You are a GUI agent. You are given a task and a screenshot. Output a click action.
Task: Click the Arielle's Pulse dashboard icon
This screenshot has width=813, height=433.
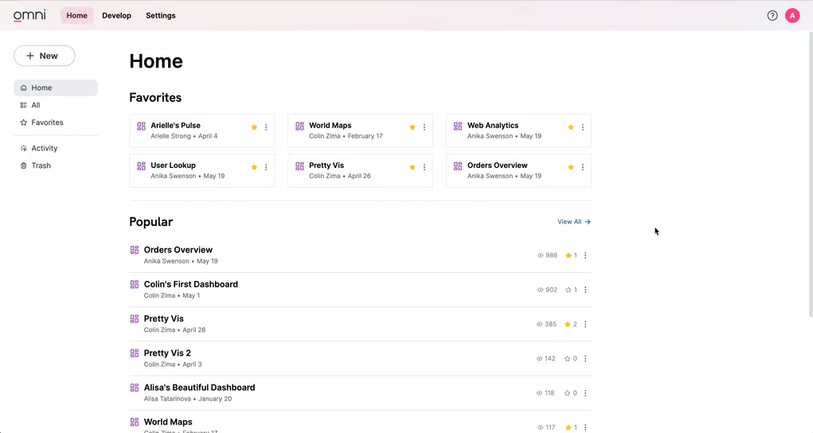pyautogui.click(x=141, y=126)
